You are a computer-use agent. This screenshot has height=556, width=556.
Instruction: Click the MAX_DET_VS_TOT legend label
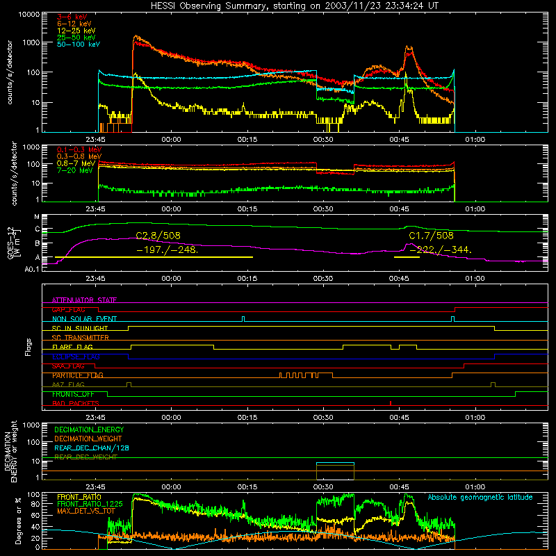tap(86, 511)
